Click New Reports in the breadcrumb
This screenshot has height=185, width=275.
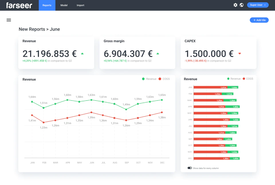coord(32,29)
